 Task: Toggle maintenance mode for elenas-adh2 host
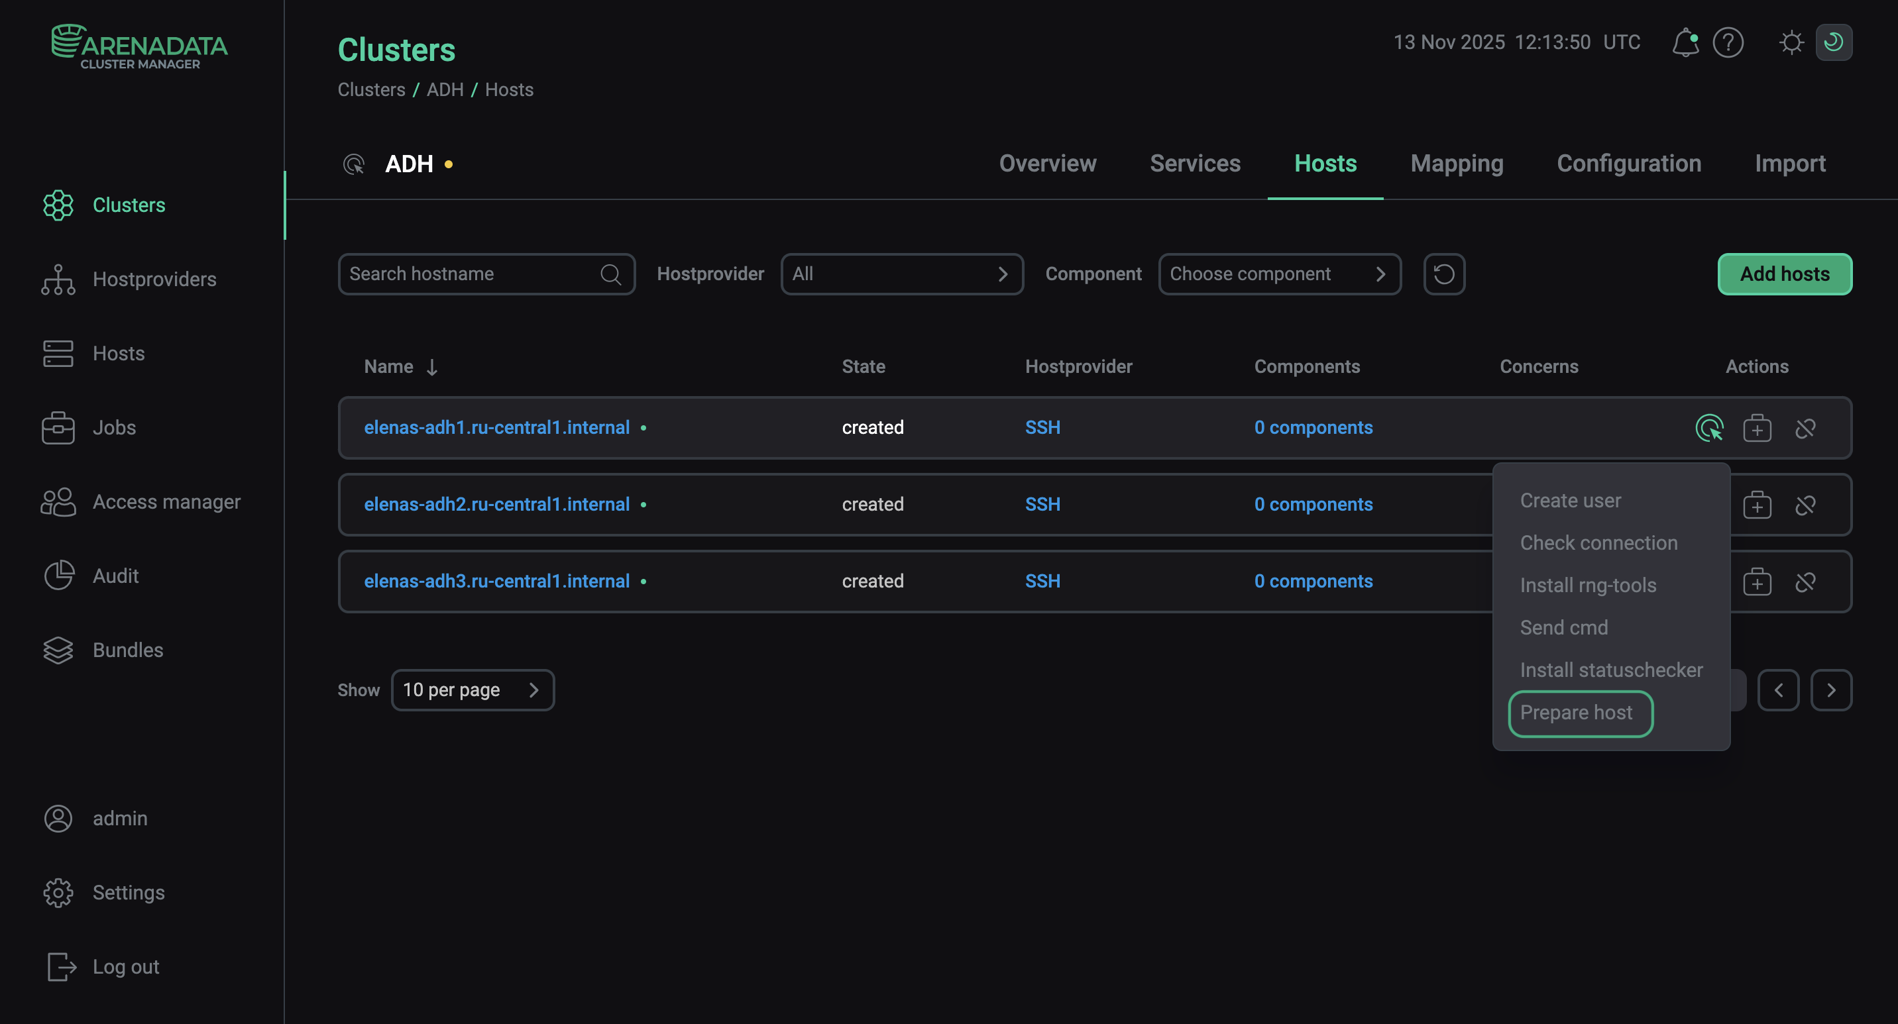pos(1758,504)
